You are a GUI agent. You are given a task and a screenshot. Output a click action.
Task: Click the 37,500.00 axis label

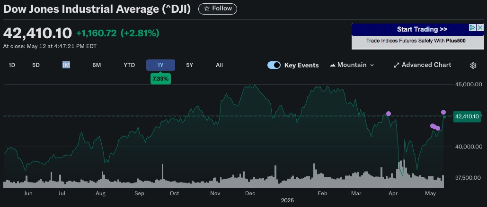pyautogui.click(x=469, y=178)
